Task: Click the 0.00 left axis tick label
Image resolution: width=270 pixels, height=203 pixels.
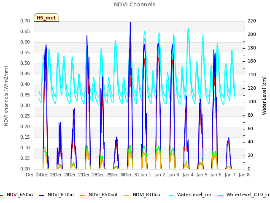Action: (x=25, y=169)
